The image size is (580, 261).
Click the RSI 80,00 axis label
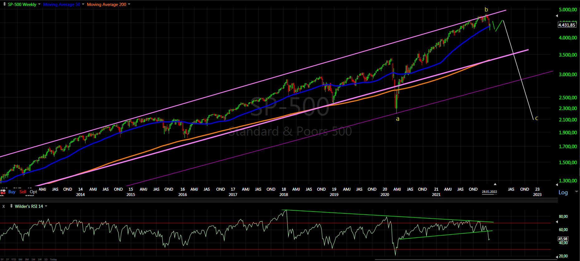pos(563,217)
